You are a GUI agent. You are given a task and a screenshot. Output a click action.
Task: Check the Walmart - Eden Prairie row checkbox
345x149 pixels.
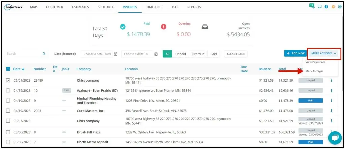(8, 91)
